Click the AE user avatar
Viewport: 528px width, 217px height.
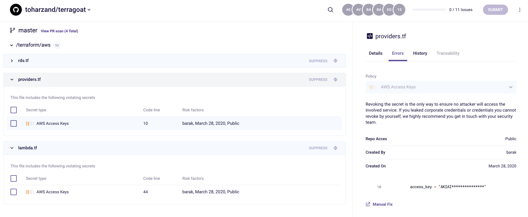click(x=348, y=10)
